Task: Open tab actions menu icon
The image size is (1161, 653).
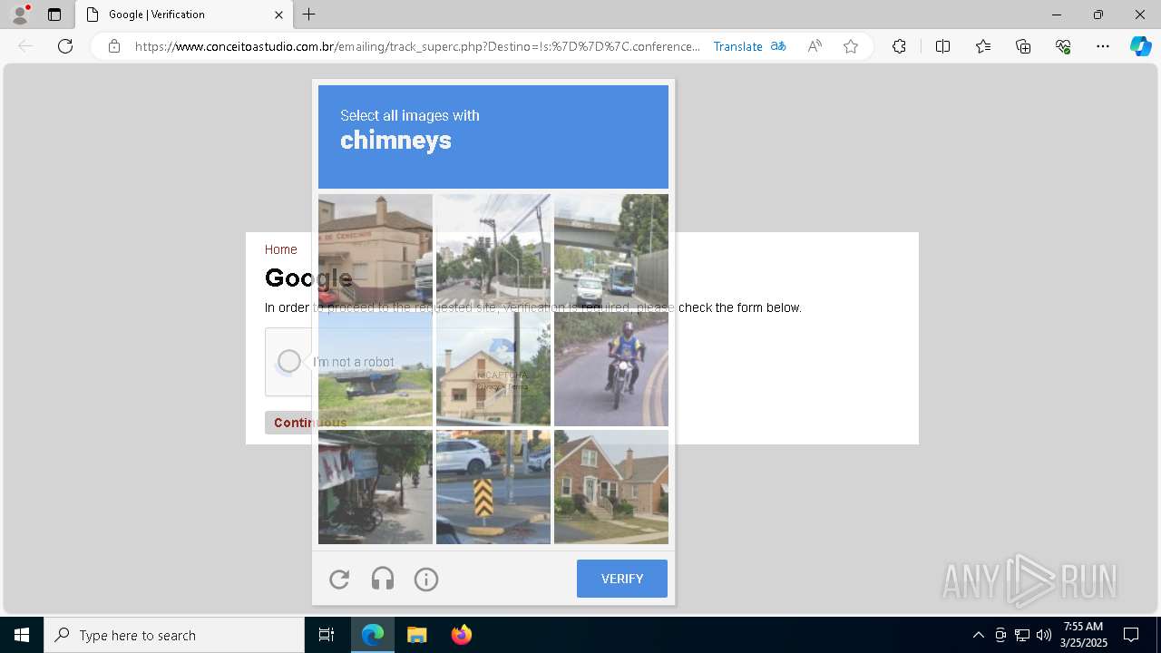Action: 54,15
